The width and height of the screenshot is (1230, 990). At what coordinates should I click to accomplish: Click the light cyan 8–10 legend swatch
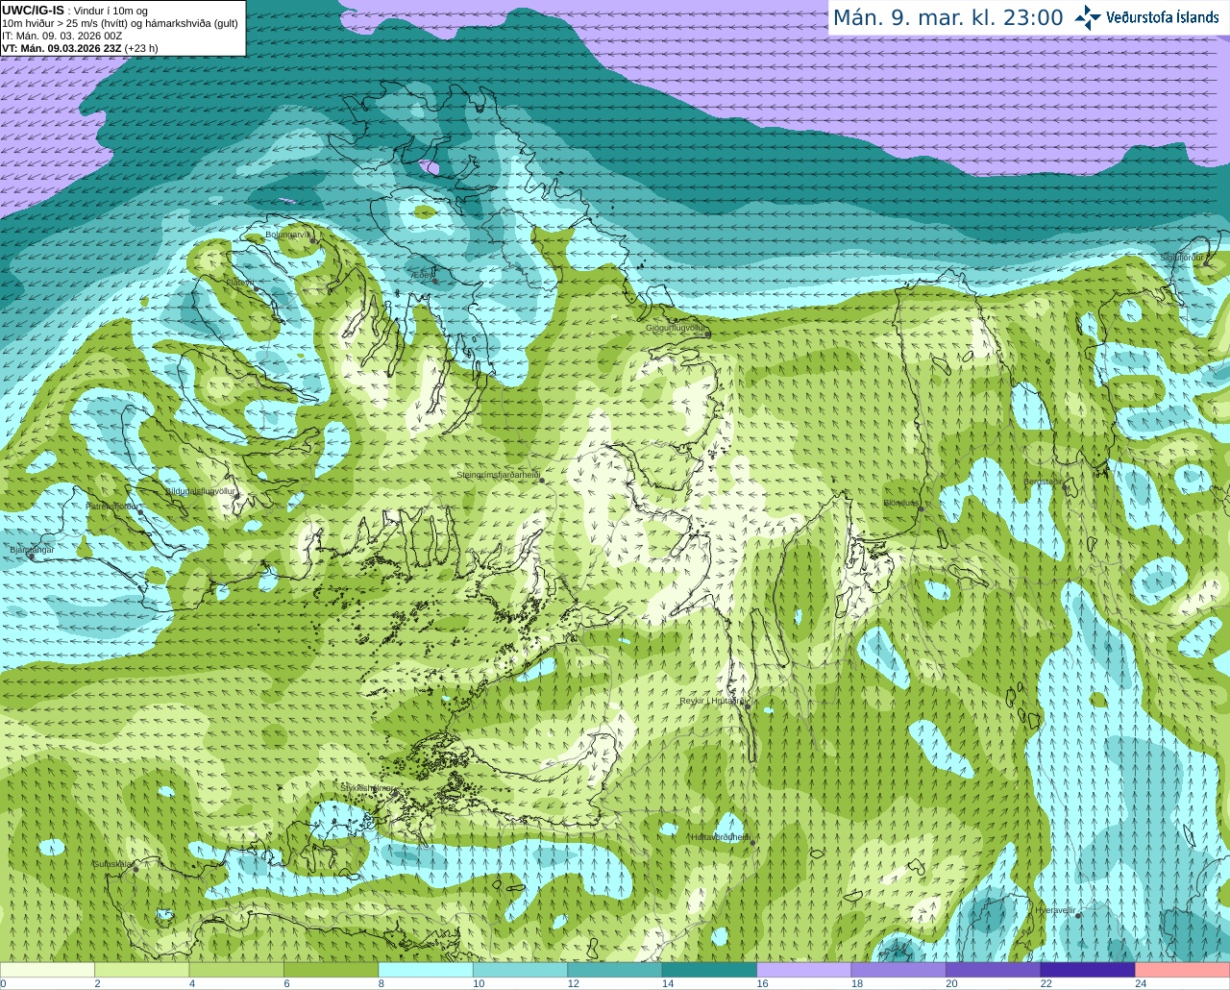426,970
